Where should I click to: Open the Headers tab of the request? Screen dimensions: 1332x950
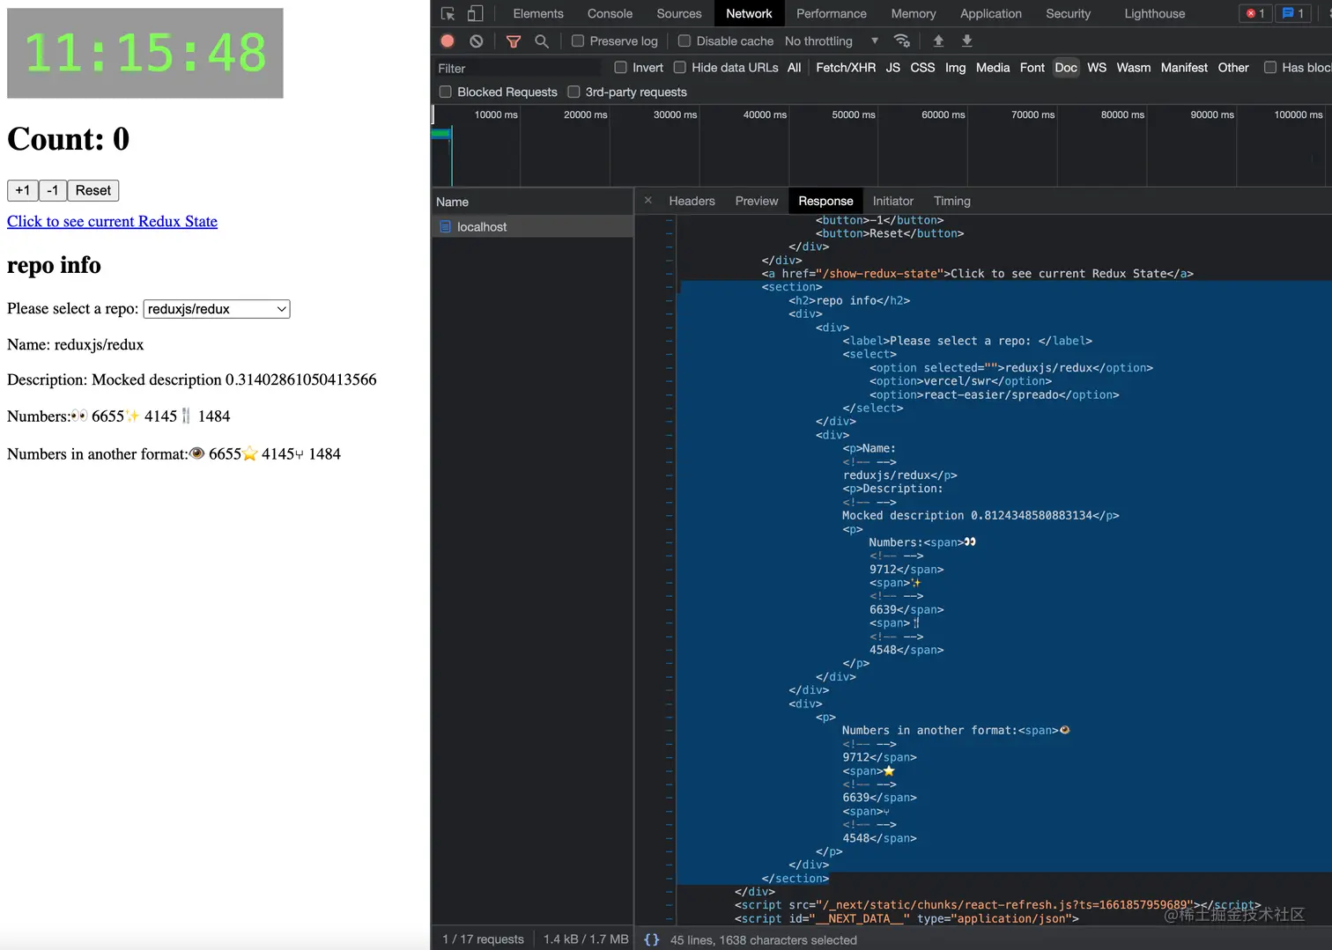pyautogui.click(x=692, y=202)
